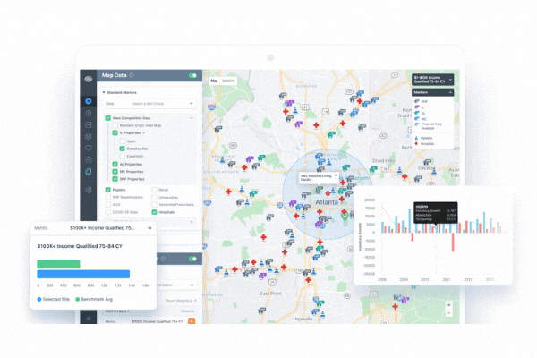Switch to the Satellite map view
The height and width of the screenshot is (358, 537).
point(228,81)
